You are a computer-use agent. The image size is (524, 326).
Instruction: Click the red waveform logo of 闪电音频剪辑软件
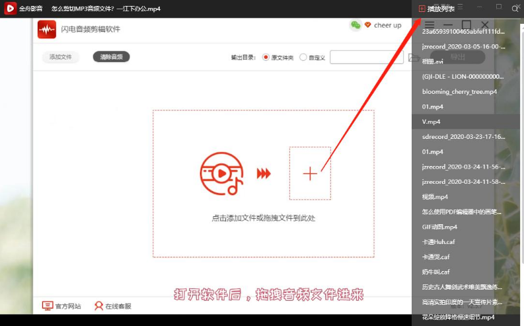click(47, 29)
